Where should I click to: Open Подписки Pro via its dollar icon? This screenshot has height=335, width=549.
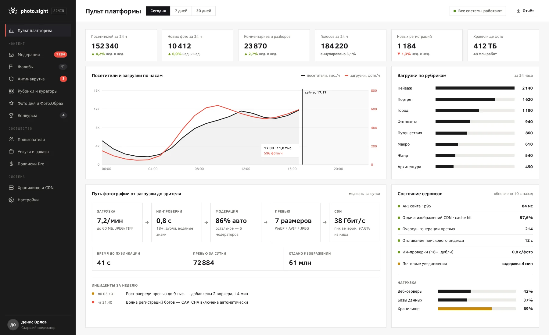[11, 164]
